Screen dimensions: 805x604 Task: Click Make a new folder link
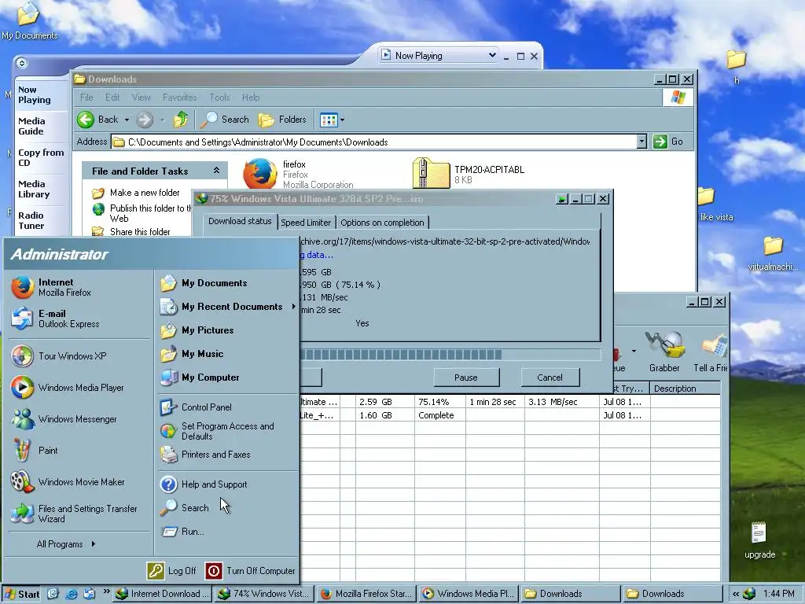pyautogui.click(x=145, y=193)
